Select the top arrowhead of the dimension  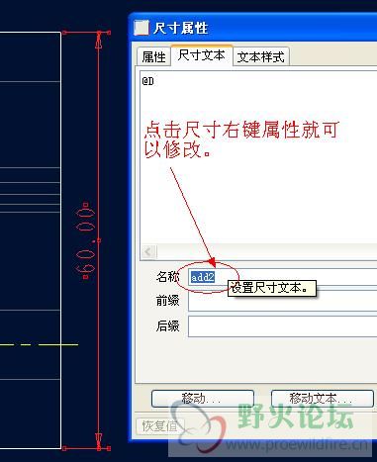[99, 40]
